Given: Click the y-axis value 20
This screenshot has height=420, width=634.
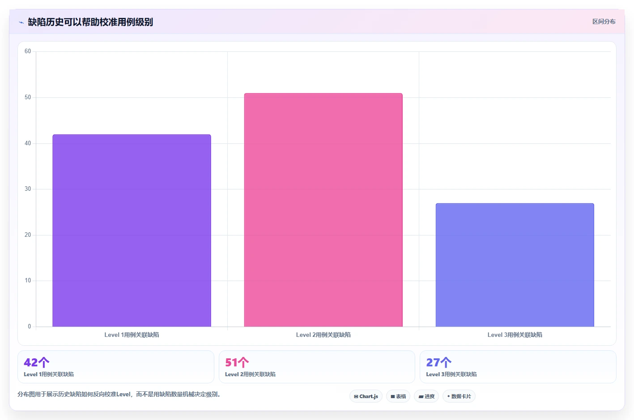Looking at the screenshot, I should pos(28,235).
